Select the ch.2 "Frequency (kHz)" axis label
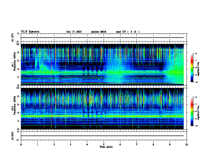 tap(15, 105)
